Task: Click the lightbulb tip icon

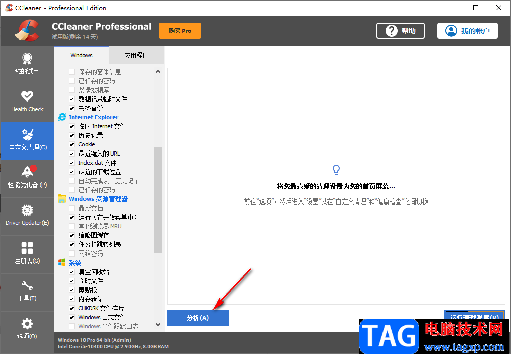Action: pyautogui.click(x=336, y=170)
